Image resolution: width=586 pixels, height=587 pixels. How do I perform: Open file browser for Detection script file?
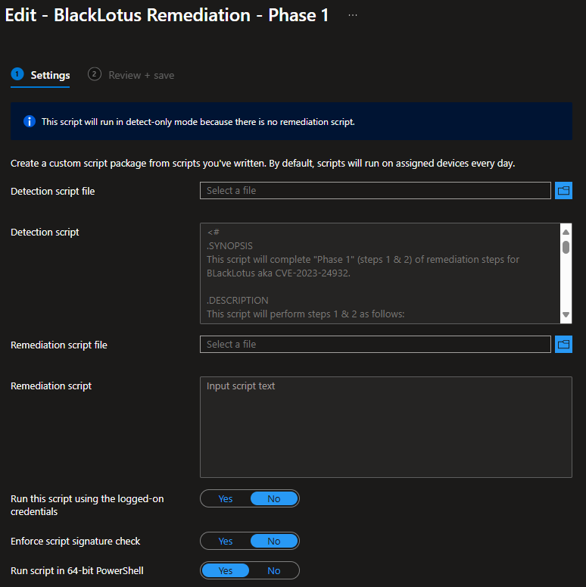(x=563, y=191)
